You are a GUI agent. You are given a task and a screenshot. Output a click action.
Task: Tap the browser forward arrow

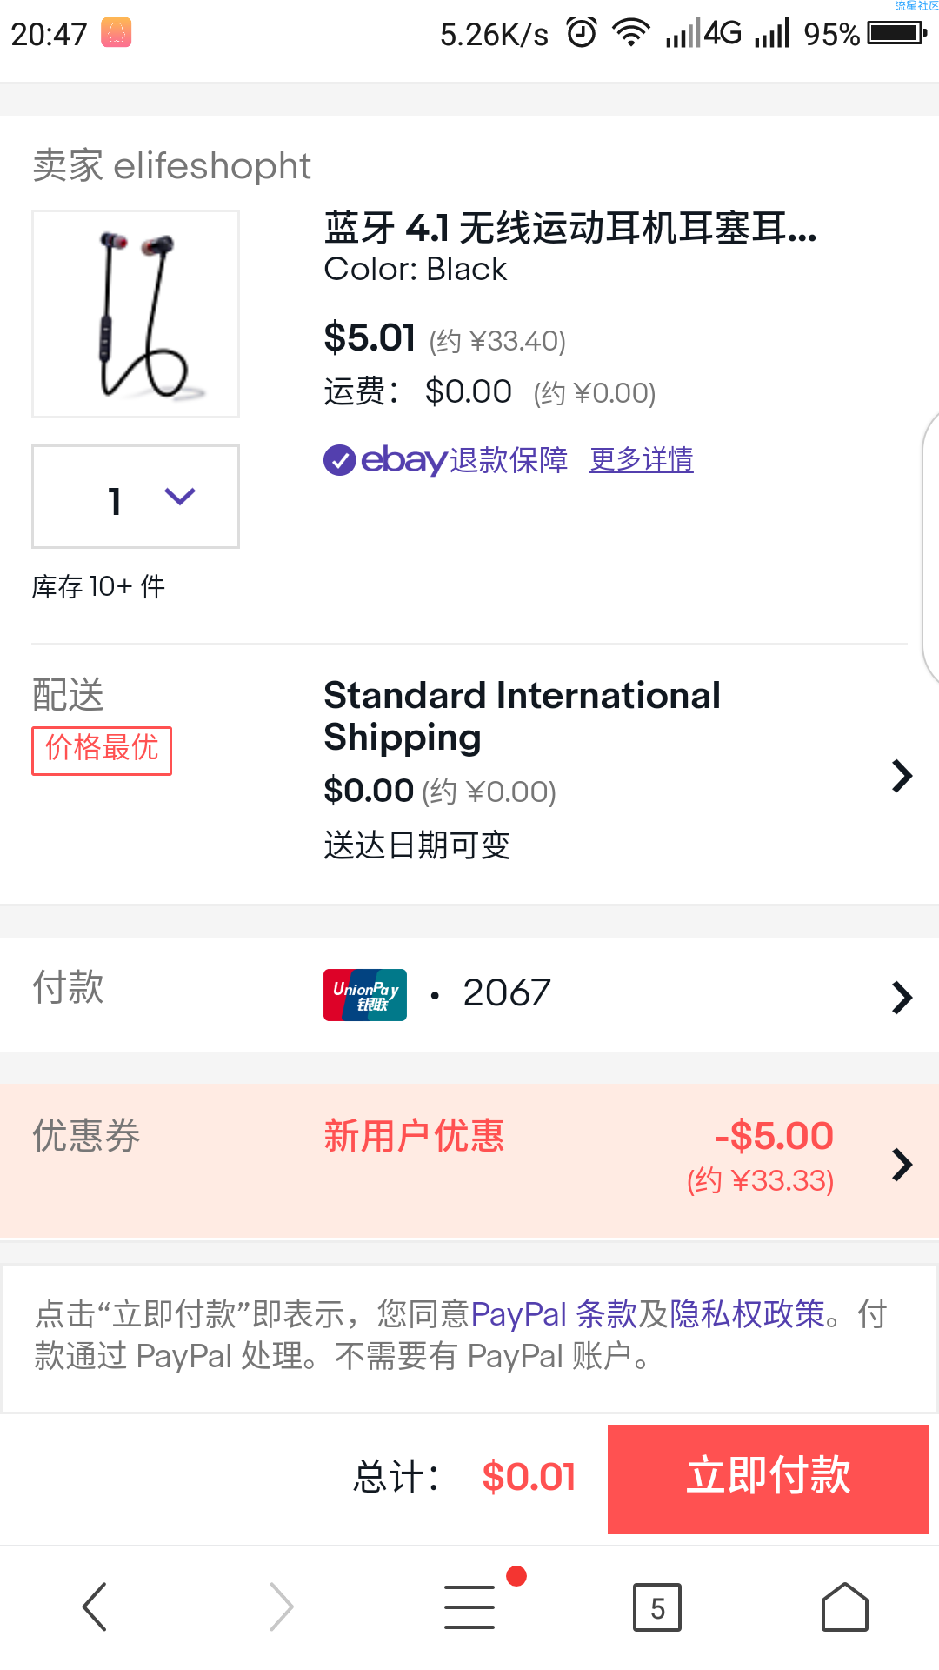[282, 1606]
